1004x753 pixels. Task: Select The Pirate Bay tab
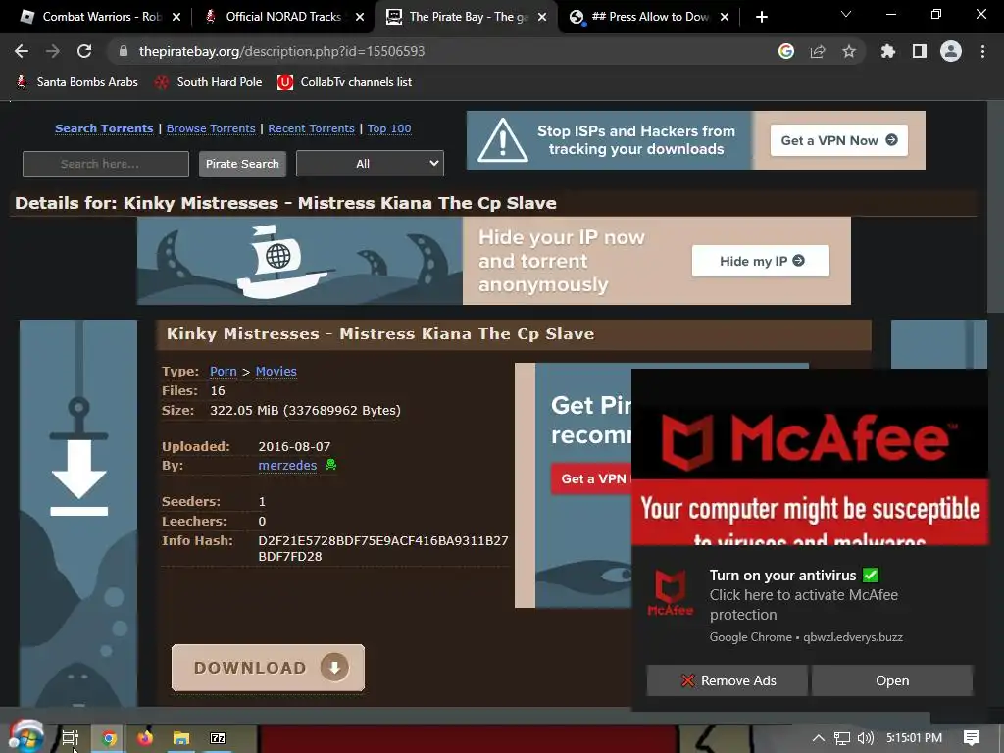tap(466, 17)
